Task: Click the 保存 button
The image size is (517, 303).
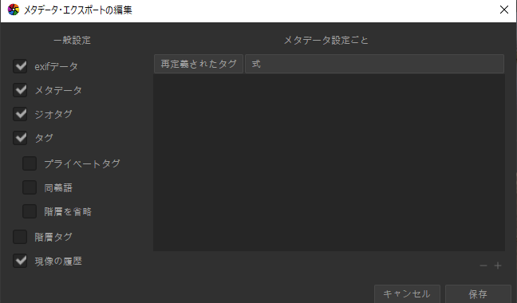Action: point(478,293)
